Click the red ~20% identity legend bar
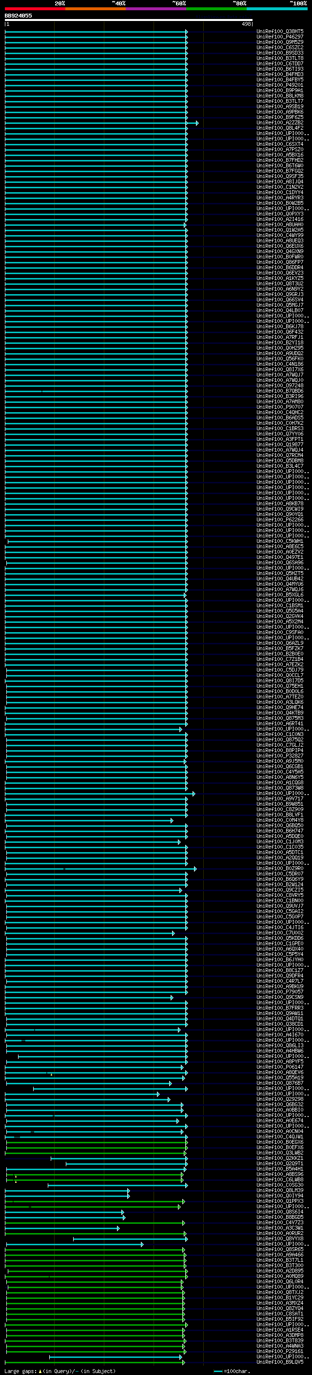312x1375 pixels. [35, 9]
